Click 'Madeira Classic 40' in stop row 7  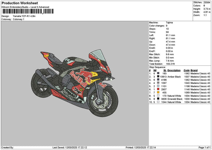(200, 93)
